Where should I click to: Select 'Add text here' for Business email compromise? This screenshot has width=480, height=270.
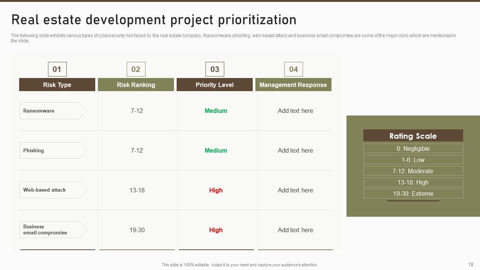pos(295,230)
